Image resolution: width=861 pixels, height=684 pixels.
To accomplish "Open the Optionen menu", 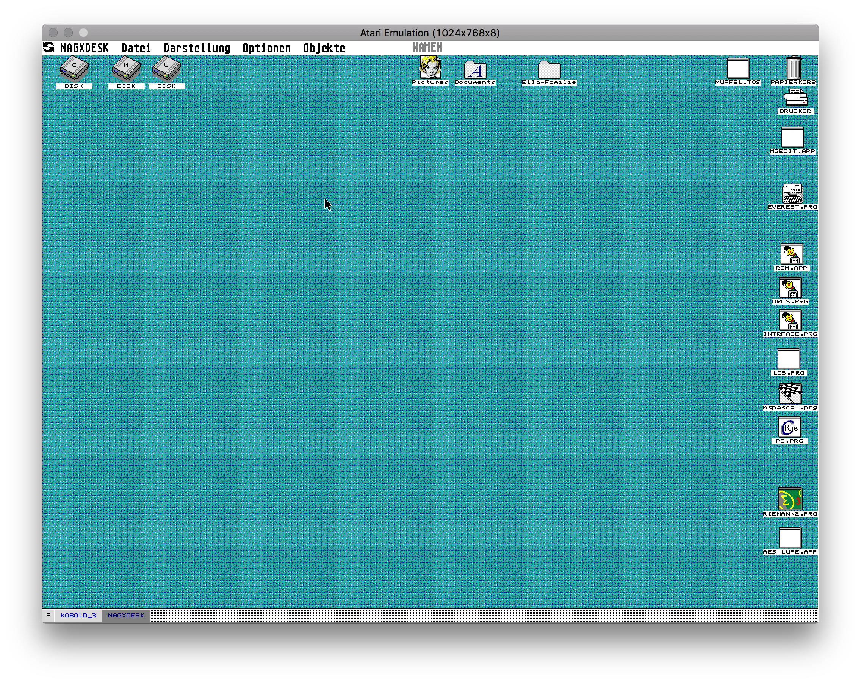I will tap(266, 48).
